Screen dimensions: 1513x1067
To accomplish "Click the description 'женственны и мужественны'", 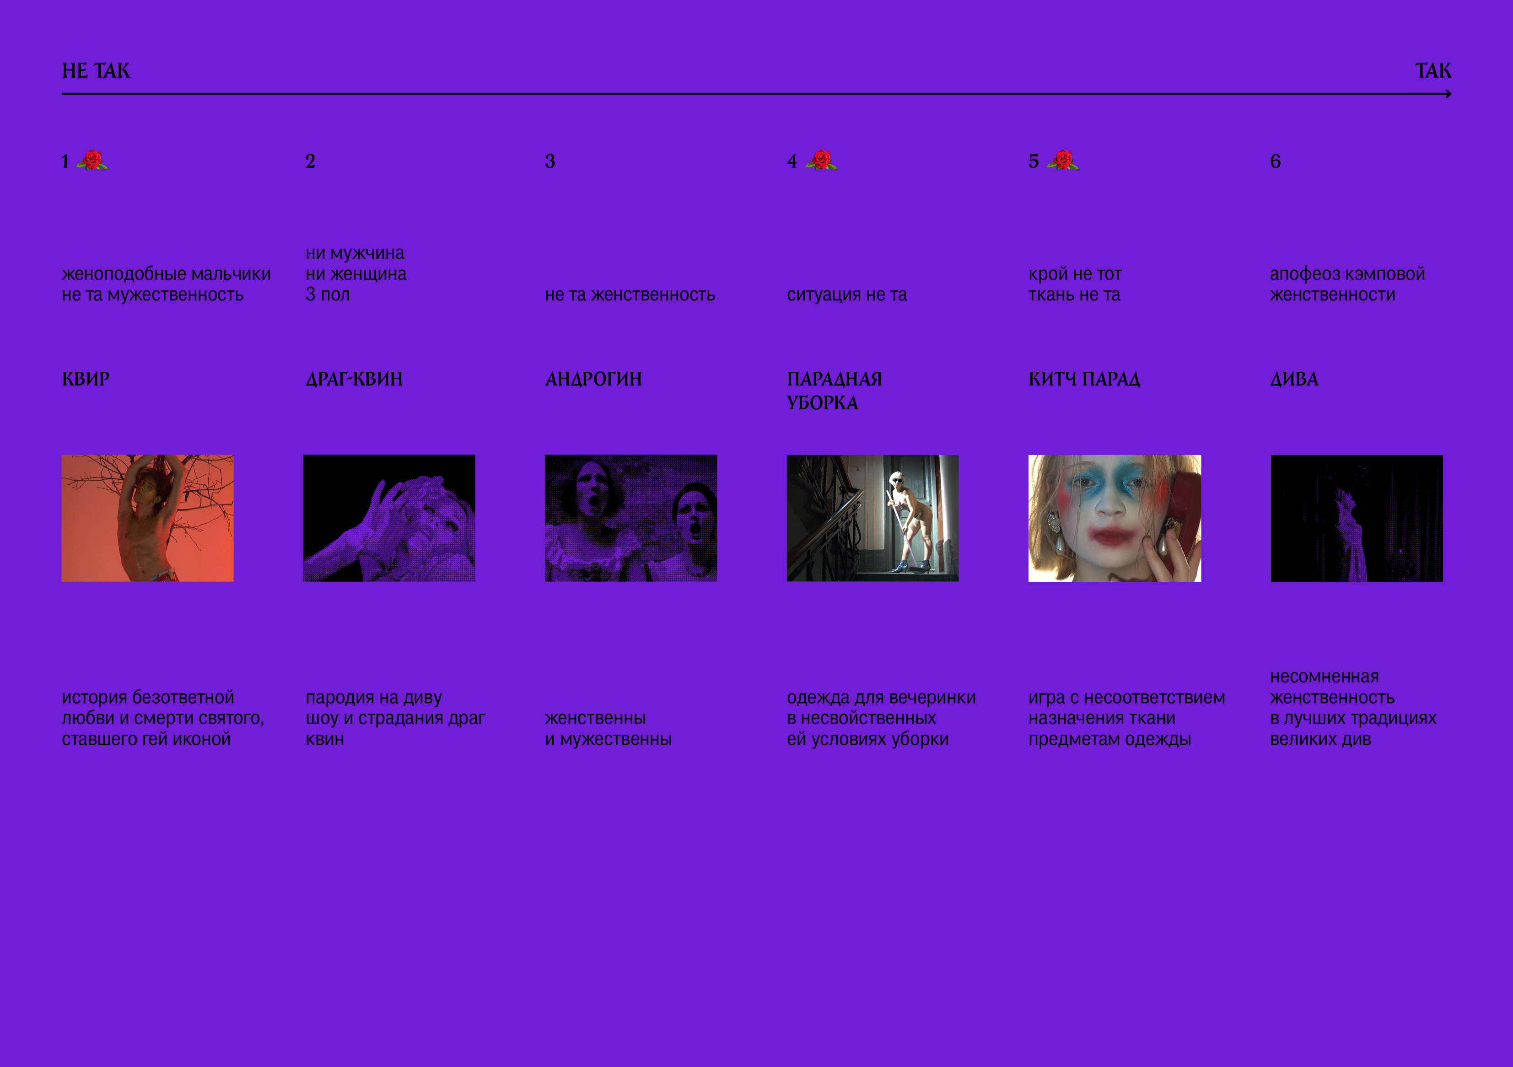I will (x=608, y=729).
